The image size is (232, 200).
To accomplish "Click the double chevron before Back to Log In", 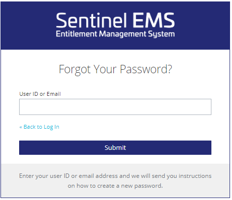I will (21, 127).
